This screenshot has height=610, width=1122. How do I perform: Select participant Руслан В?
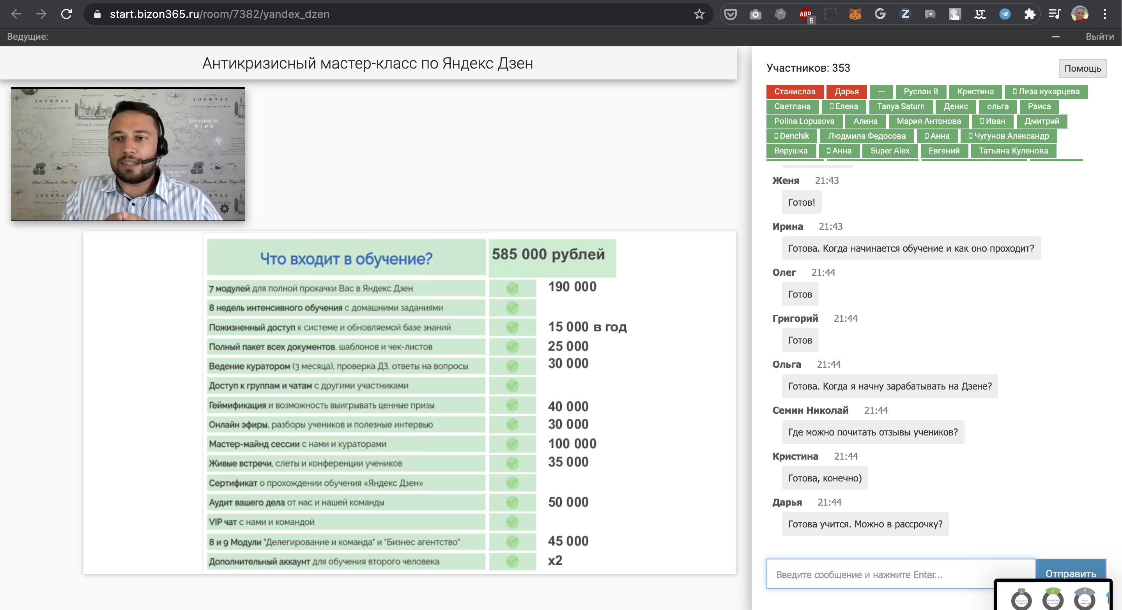(920, 92)
